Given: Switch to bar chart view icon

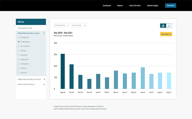Looking at the screenshot, I should pyautogui.click(x=163, y=25).
